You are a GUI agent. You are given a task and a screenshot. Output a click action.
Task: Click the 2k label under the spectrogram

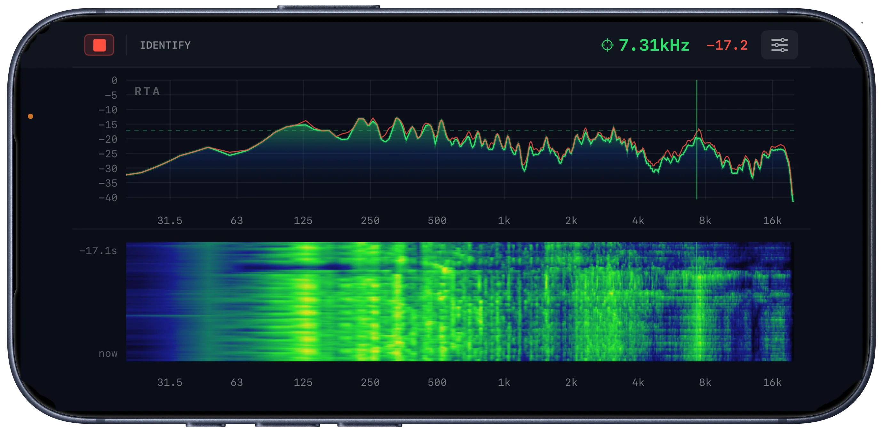571,382
